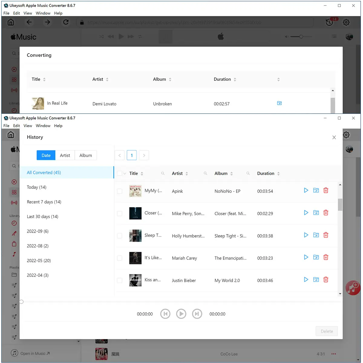Sort History by Album column
The image size is (363, 363).
click(231, 174)
